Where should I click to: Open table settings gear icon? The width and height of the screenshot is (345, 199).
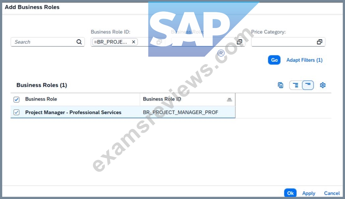tap(323, 85)
